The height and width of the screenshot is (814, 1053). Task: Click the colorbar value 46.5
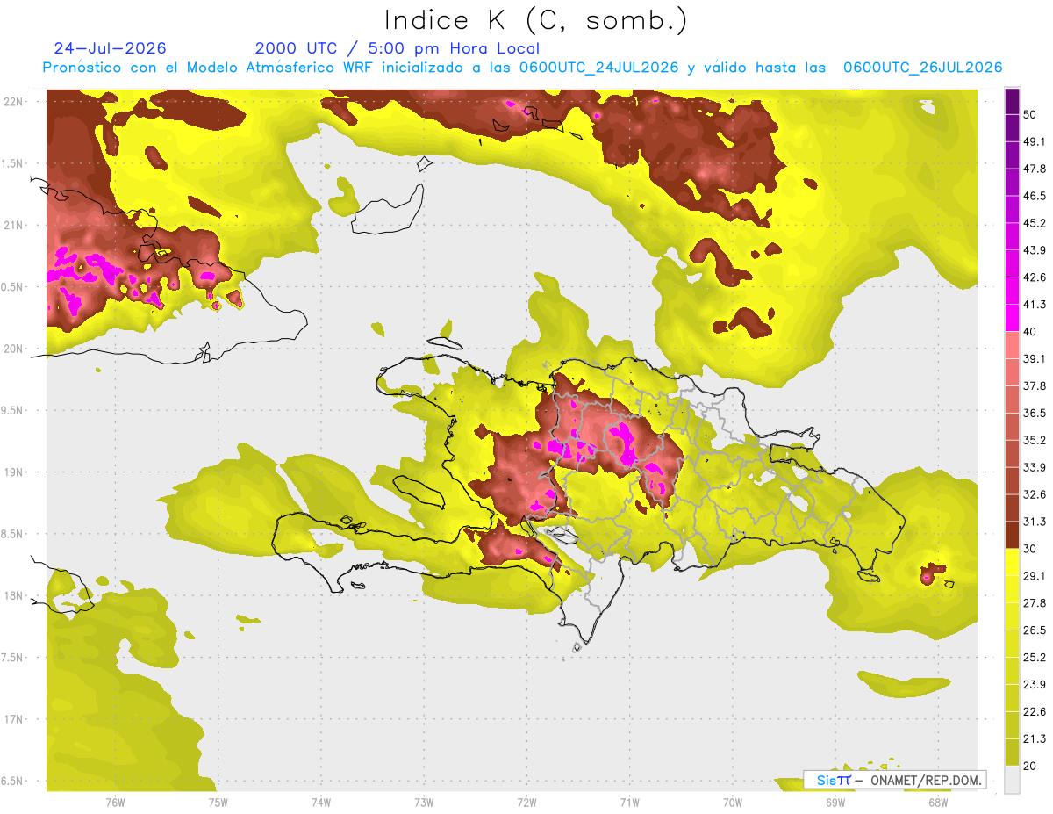(1035, 196)
